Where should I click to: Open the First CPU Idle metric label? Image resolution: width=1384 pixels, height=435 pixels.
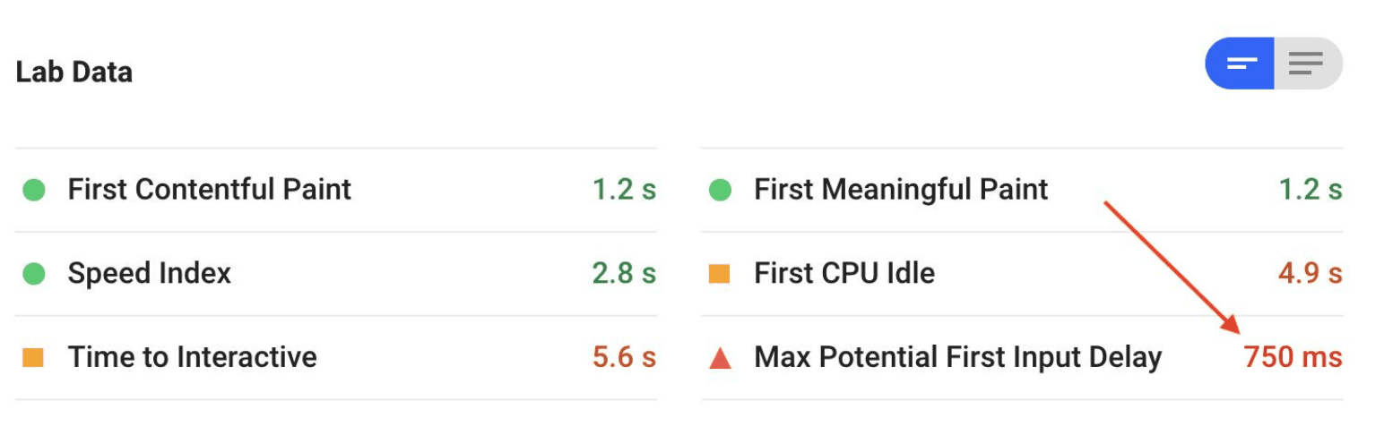tap(844, 273)
